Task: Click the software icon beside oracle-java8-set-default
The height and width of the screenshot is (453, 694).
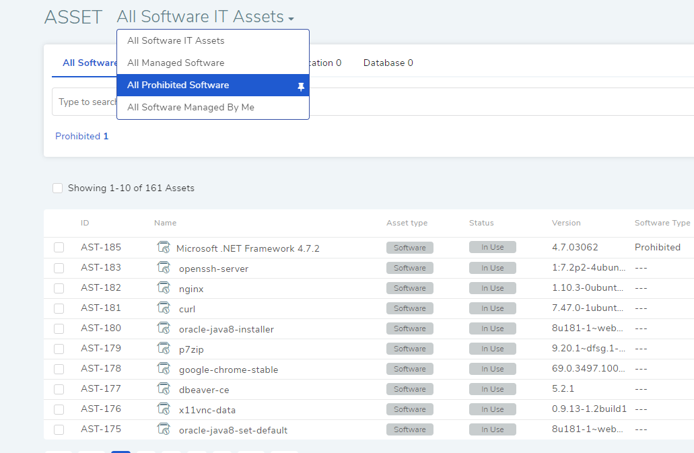Action: 164,429
